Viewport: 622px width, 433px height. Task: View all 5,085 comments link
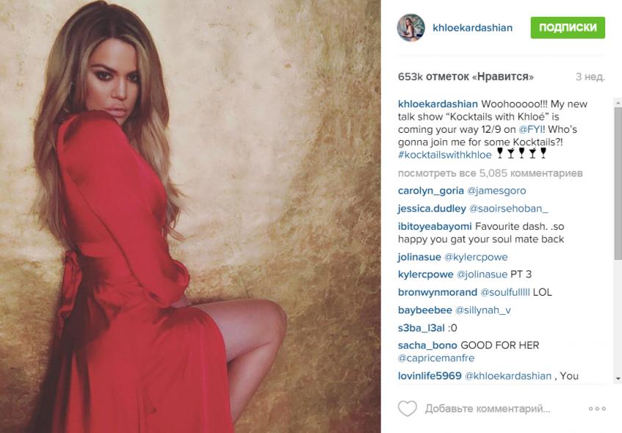[x=491, y=173]
